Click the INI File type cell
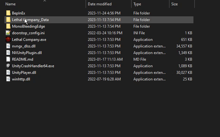This screenshot has height=137, width=220. pos(139,33)
